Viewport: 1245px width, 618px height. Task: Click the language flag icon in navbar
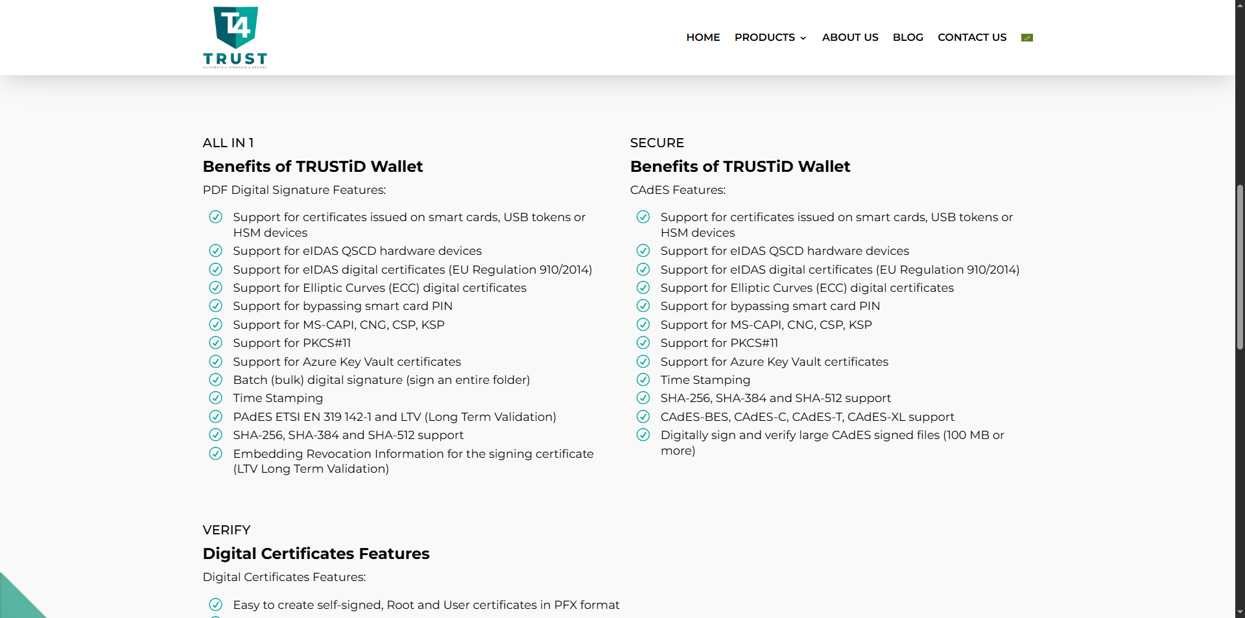tap(1027, 38)
